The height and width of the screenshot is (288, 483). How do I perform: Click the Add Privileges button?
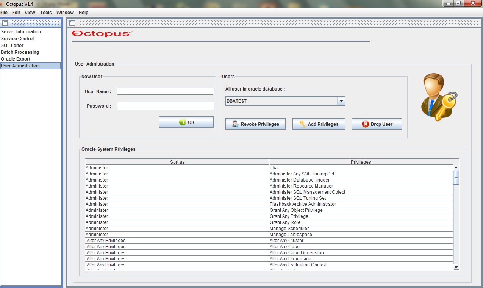(x=319, y=124)
